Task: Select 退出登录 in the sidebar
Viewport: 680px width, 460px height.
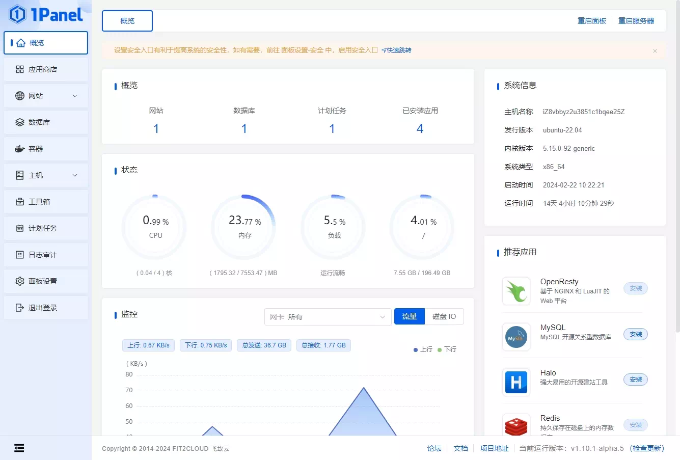Action: (x=46, y=308)
